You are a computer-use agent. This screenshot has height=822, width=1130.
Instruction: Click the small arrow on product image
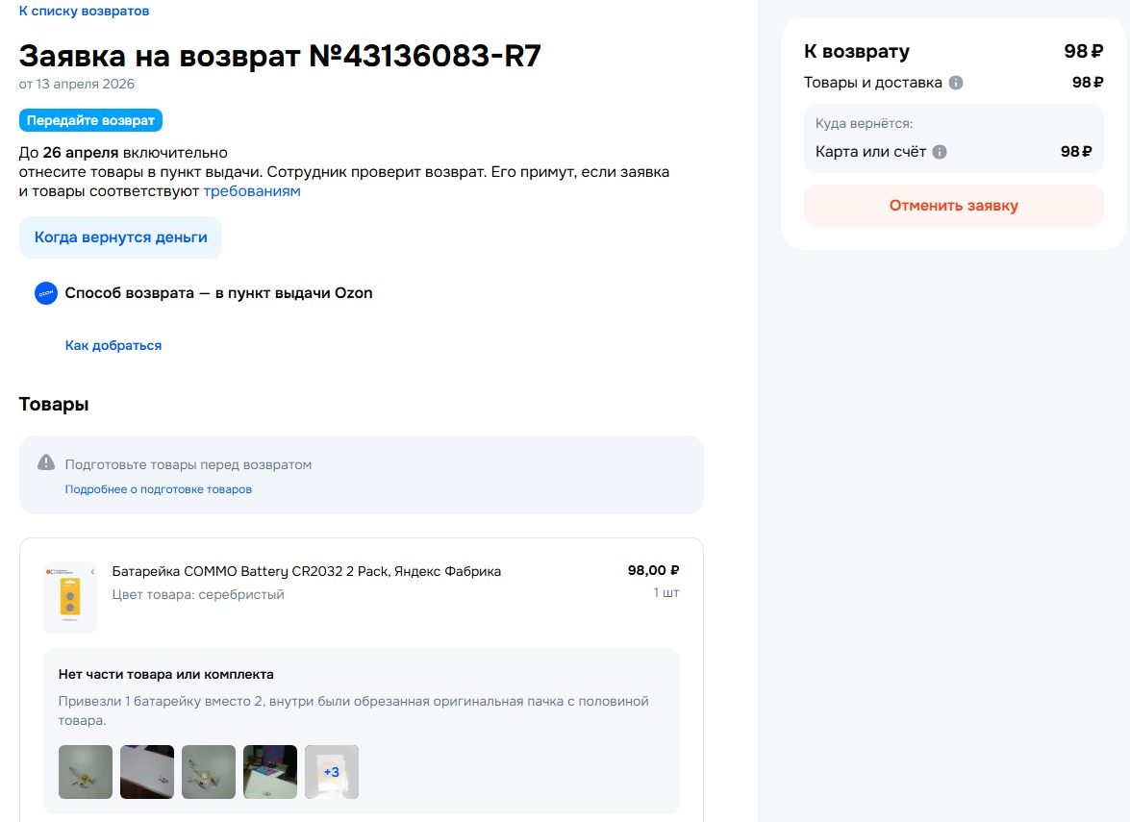[x=92, y=572]
